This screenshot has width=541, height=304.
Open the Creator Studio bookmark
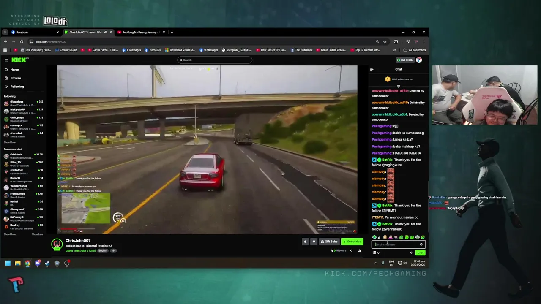tap(66, 50)
